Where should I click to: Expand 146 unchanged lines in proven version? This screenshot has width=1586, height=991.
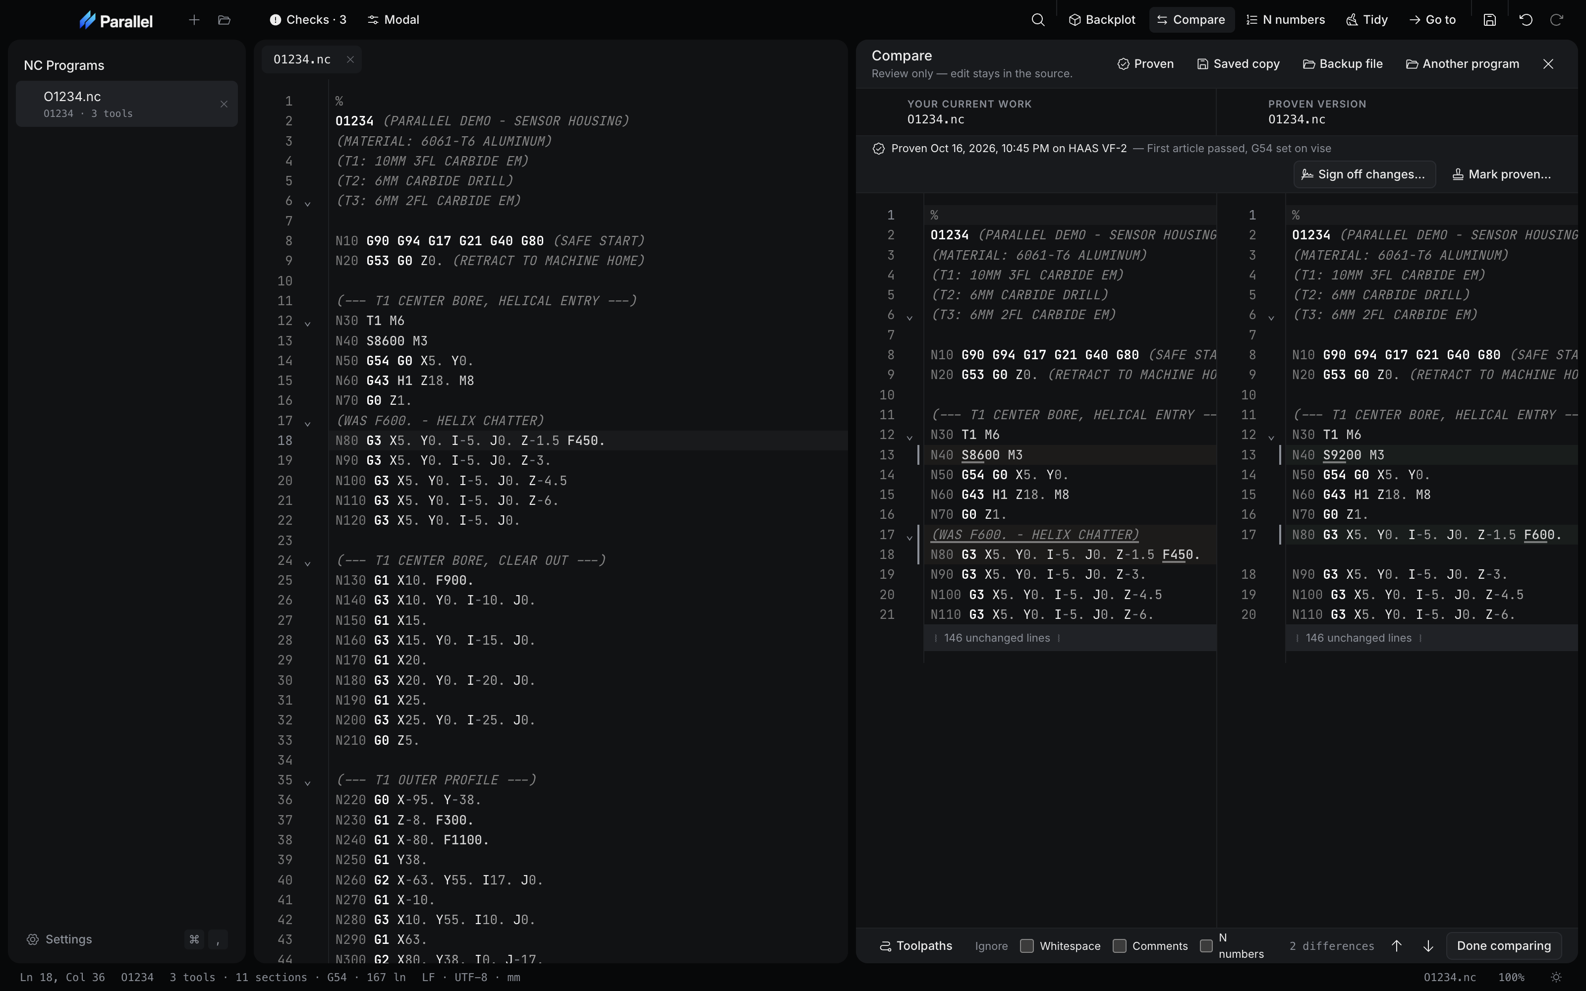[1431, 638]
